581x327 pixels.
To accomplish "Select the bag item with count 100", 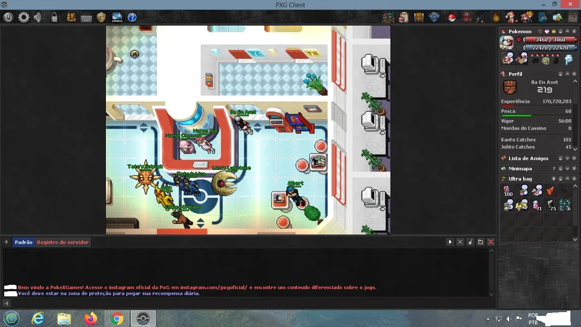I will click(x=507, y=190).
